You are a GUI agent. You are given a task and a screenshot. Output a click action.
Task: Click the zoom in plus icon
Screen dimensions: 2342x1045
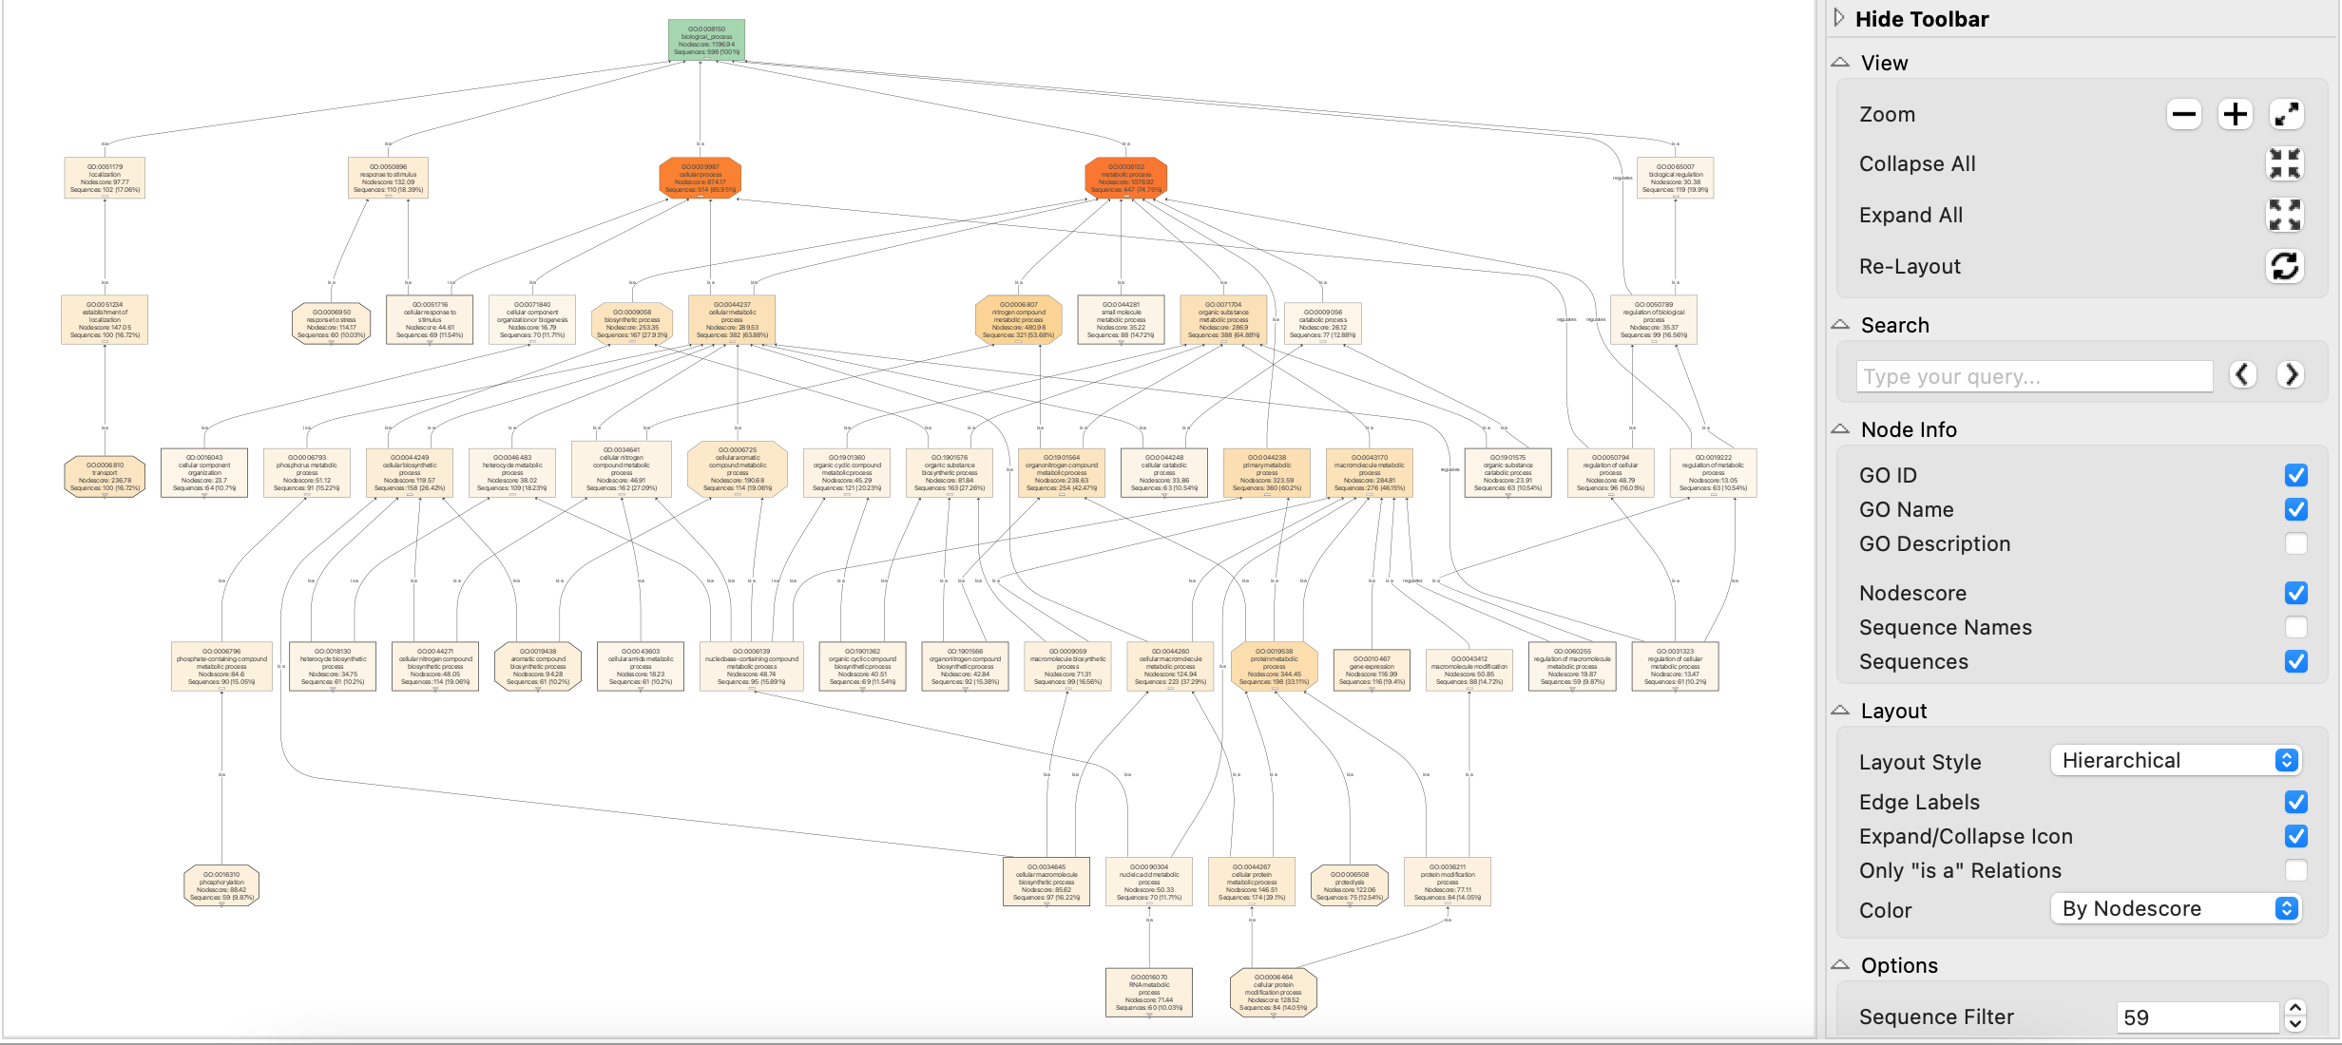coord(2235,115)
